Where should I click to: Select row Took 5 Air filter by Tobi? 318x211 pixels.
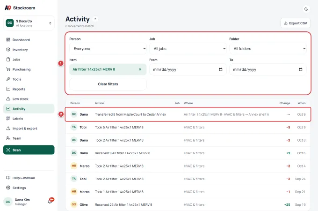188,127
